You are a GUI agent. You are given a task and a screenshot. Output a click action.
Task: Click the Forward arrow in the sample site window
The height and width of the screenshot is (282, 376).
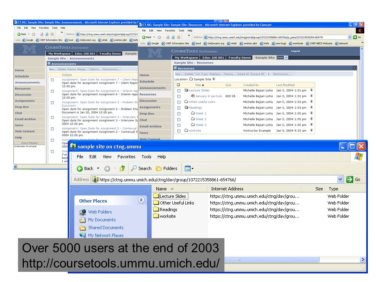tap(107, 168)
